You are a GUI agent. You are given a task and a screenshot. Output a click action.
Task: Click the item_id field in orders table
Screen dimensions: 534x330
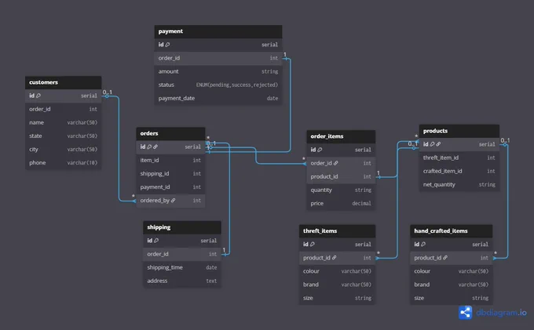click(170, 160)
